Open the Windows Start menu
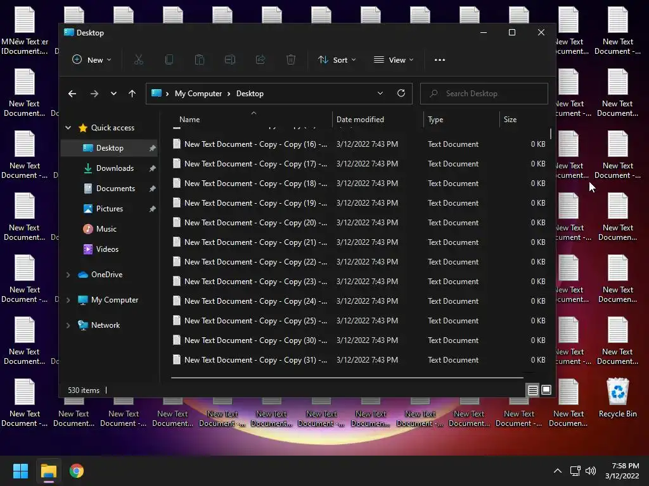The width and height of the screenshot is (649, 486). click(x=20, y=471)
